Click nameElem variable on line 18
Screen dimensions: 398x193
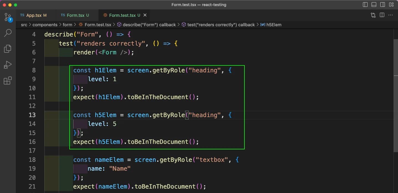pyautogui.click(x=109, y=160)
